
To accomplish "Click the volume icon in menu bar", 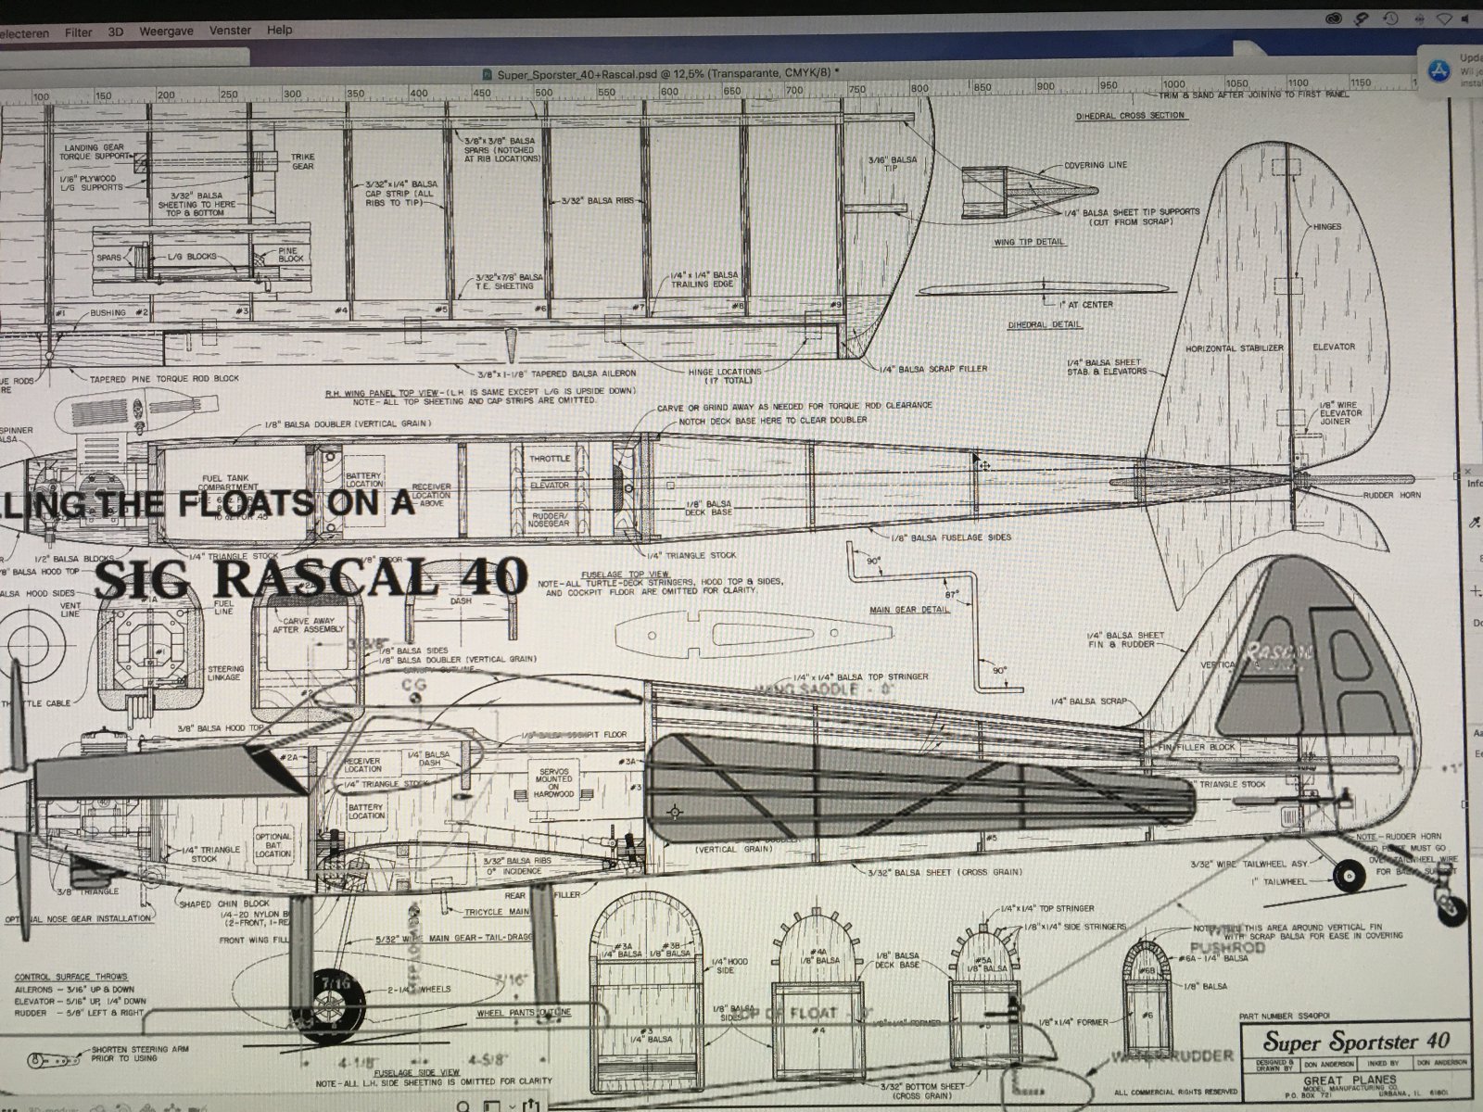I will pyautogui.click(x=1465, y=19).
